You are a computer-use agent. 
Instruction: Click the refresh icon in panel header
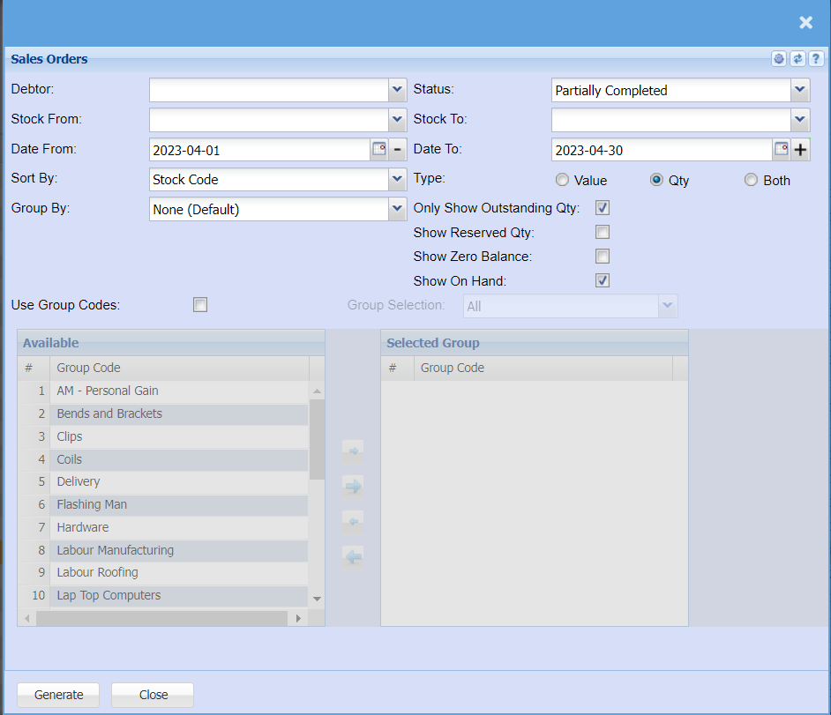pos(797,59)
